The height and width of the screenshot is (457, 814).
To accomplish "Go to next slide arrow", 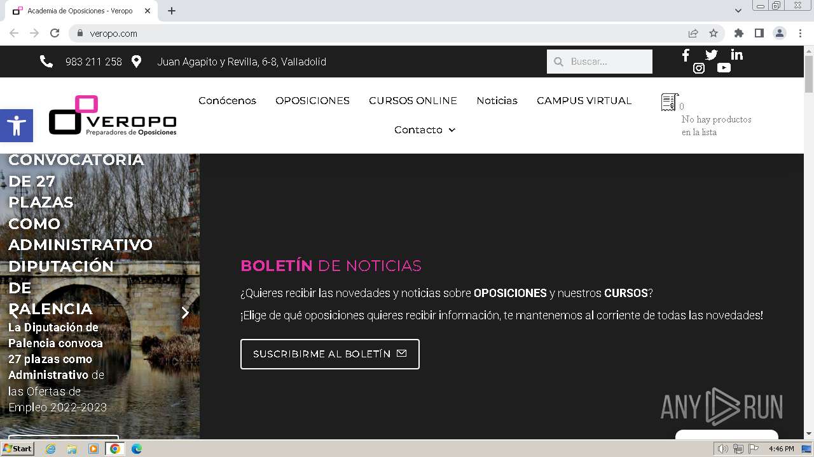I will [x=185, y=312].
